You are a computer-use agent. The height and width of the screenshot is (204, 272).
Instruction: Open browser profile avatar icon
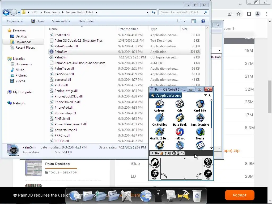[x=258, y=14]
